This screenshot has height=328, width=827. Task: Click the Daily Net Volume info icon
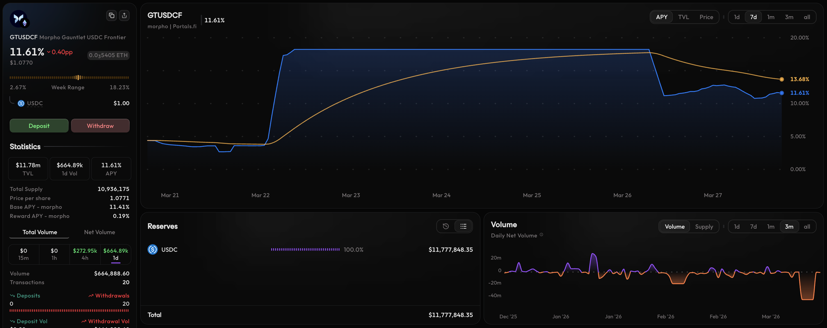pos(541,235)
